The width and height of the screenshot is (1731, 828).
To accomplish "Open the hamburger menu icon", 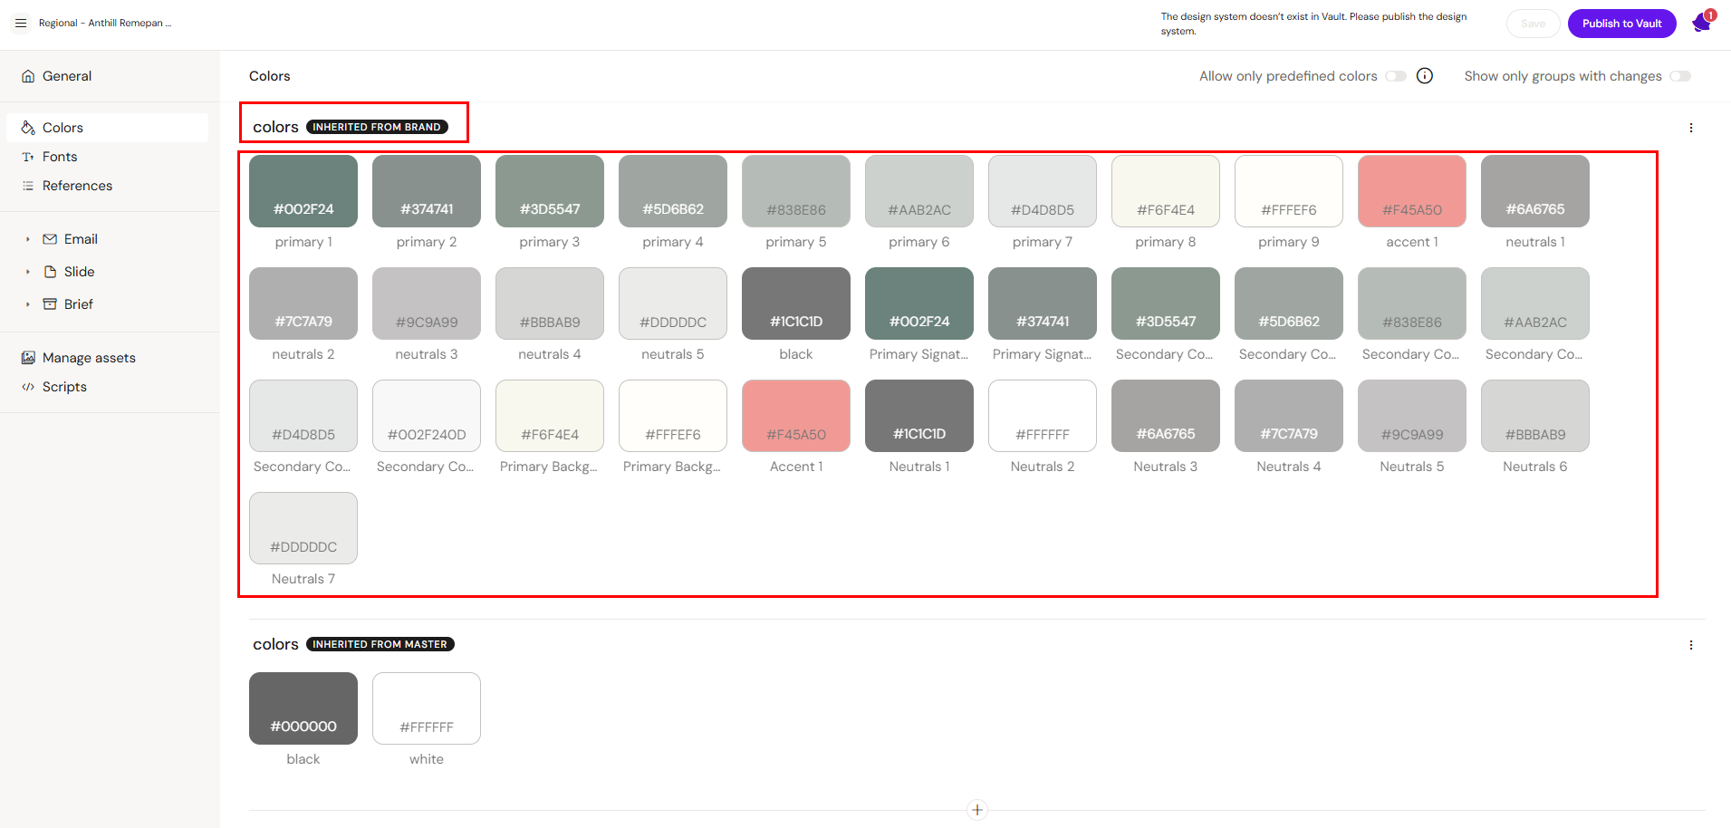I will tap(21, 24).
